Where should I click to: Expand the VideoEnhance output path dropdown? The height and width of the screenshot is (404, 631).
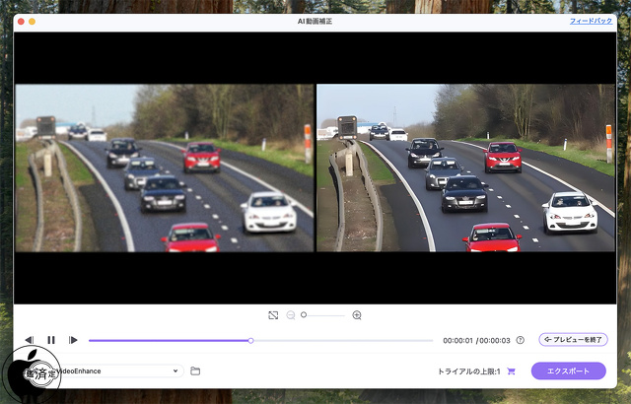pos(176,371)
